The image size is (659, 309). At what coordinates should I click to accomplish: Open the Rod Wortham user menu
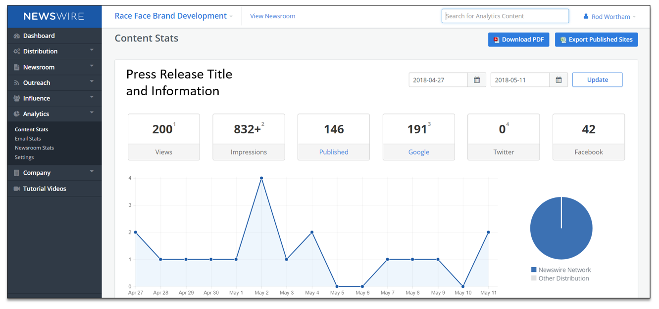click(x=609, y=16)
